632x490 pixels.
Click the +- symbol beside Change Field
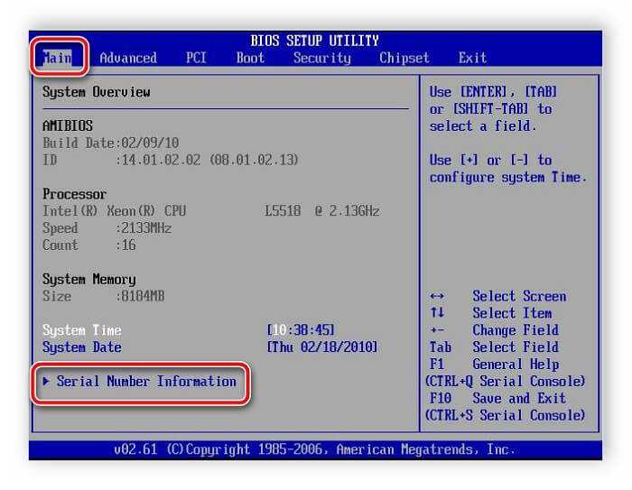[x=437, y=330]
